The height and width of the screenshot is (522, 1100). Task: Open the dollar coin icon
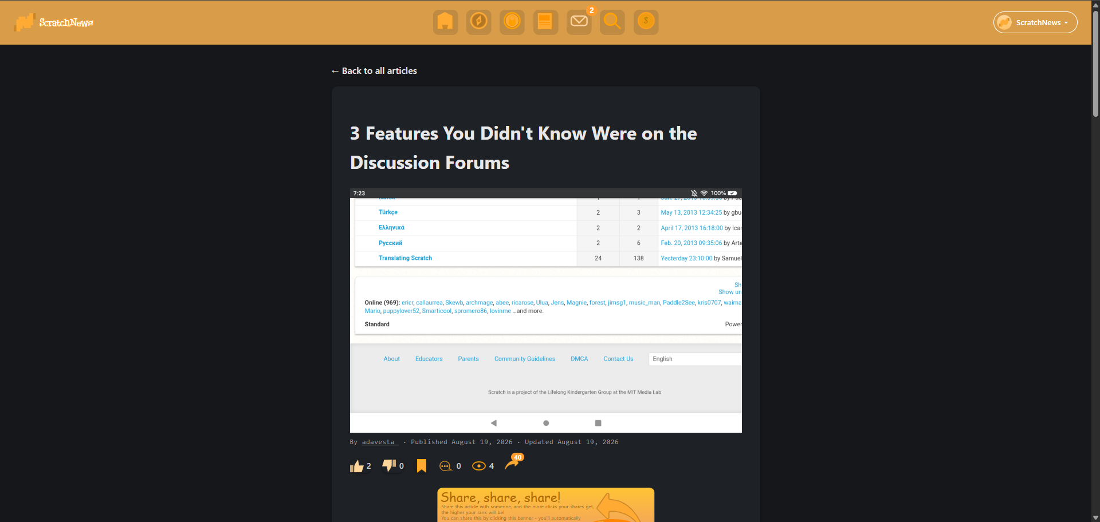click(646, 22)
